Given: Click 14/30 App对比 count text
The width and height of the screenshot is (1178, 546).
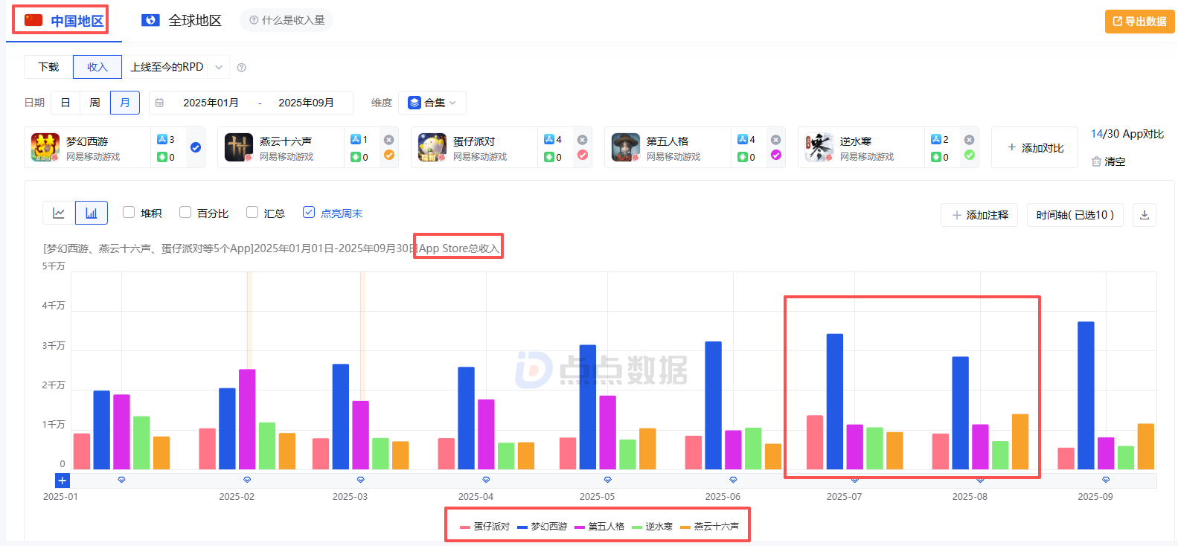Looking at the screenshot, I should 1127,134.
